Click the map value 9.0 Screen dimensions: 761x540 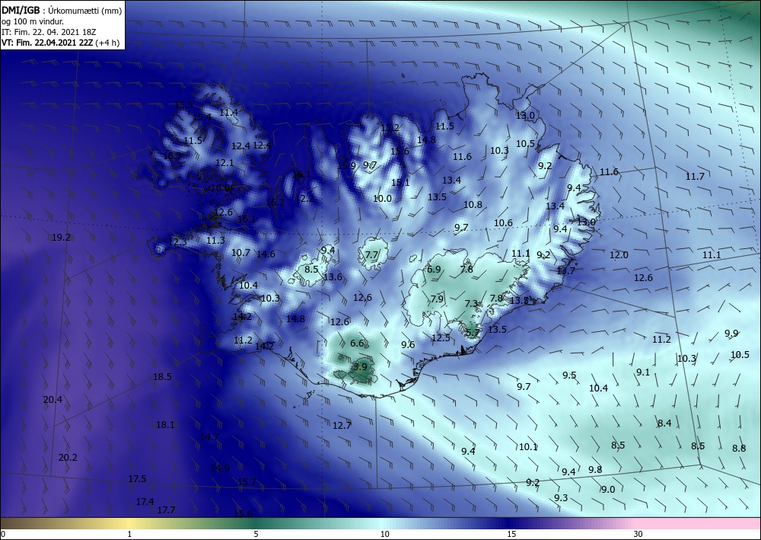[607, 490]
